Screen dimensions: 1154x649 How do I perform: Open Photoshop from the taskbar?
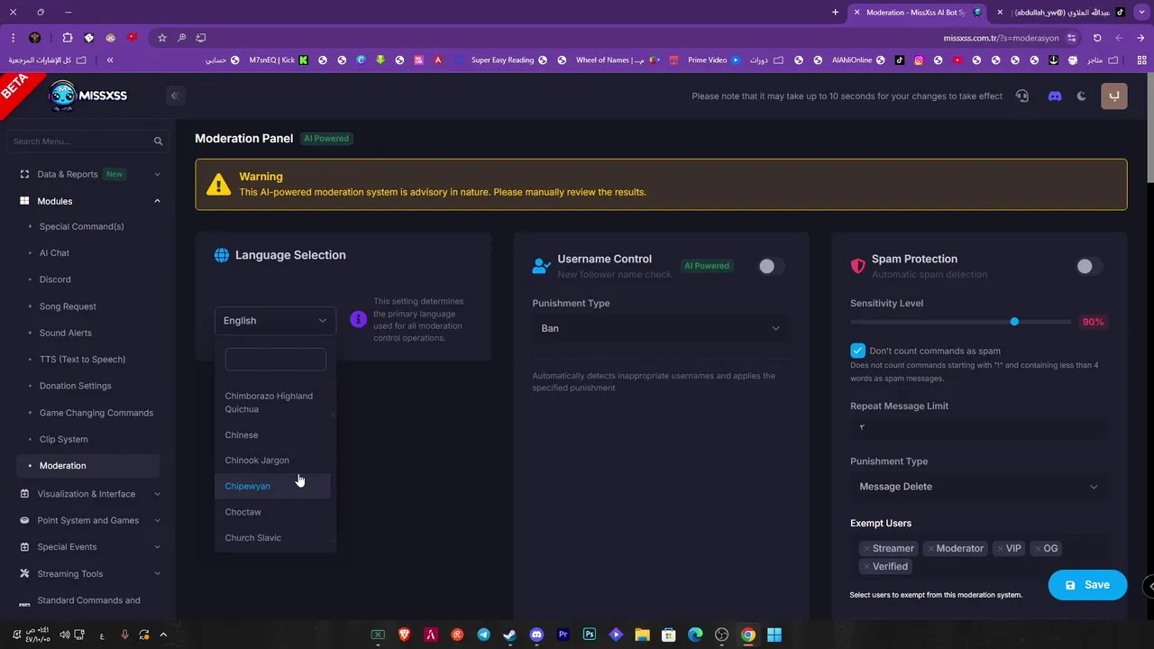590,635
